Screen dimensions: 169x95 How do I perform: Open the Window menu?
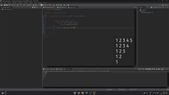click(40, 3)
